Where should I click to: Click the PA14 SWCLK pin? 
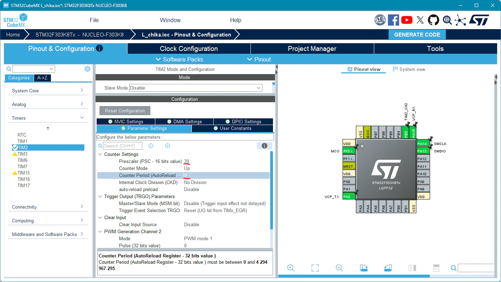coord(423,144)
